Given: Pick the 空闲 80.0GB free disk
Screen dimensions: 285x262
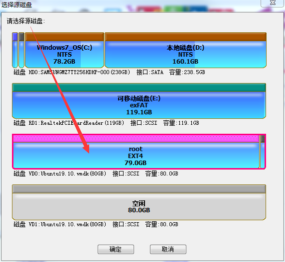Looking at the screenshot, I should pyautogui.click(x=139, y=202).
